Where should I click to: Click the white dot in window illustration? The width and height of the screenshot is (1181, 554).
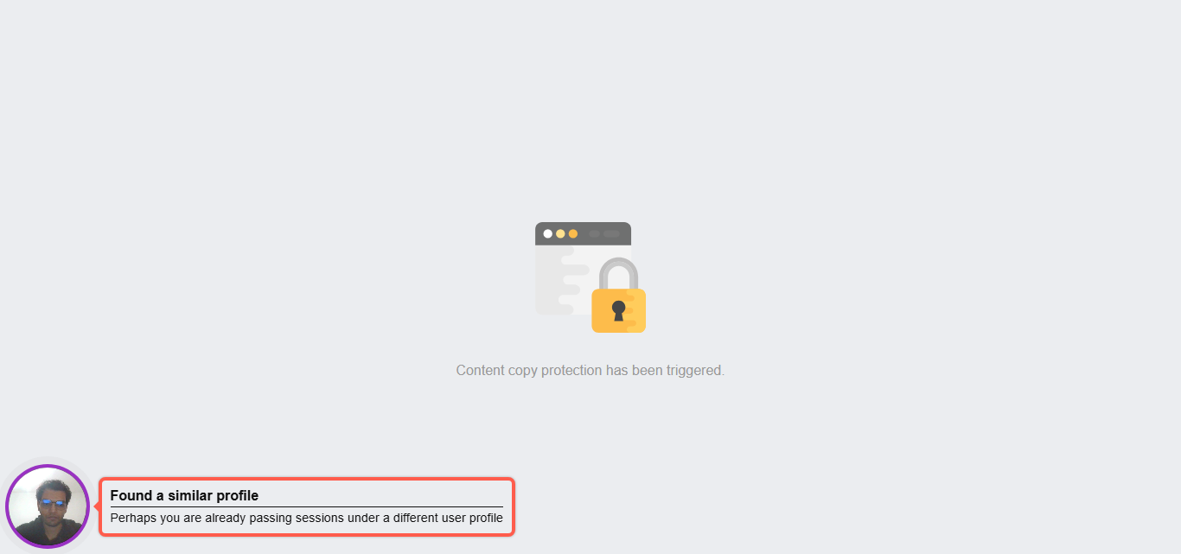tap(548, 233)
